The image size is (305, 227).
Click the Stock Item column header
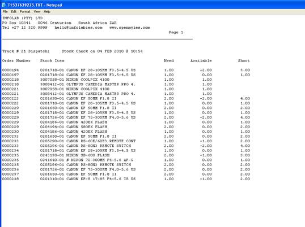(x=52, y=60)
